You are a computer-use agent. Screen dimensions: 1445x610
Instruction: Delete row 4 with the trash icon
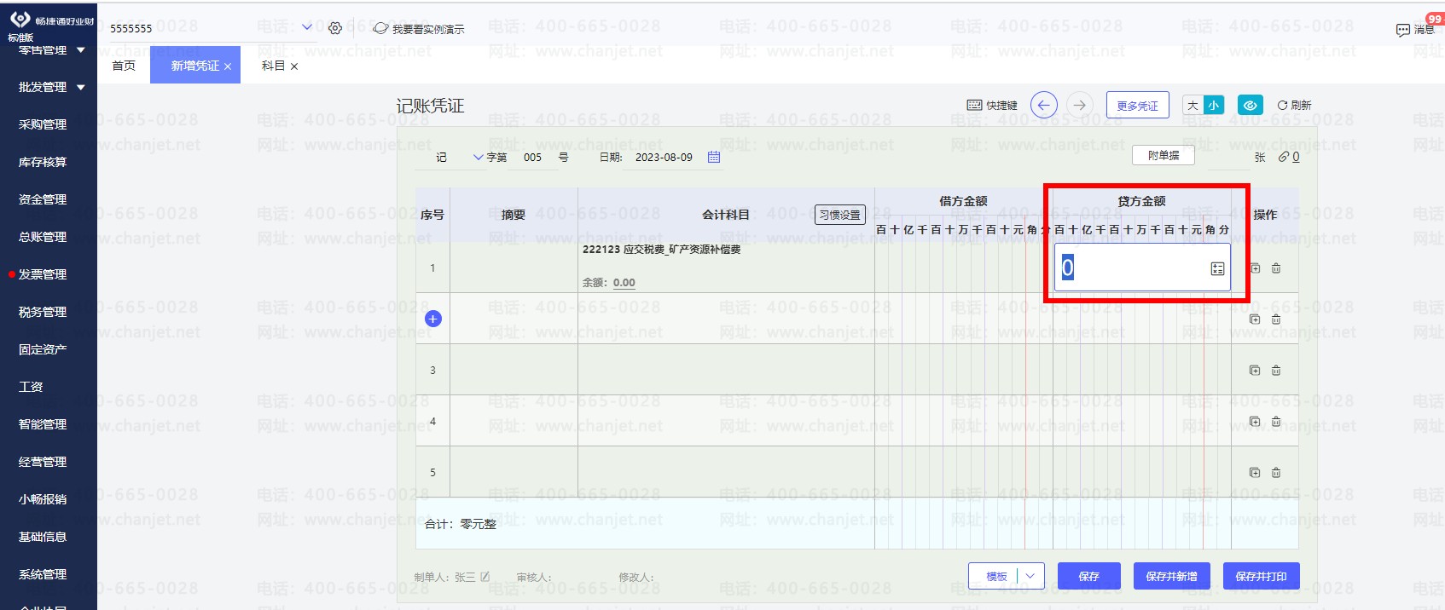click(x=1276, y=422)
